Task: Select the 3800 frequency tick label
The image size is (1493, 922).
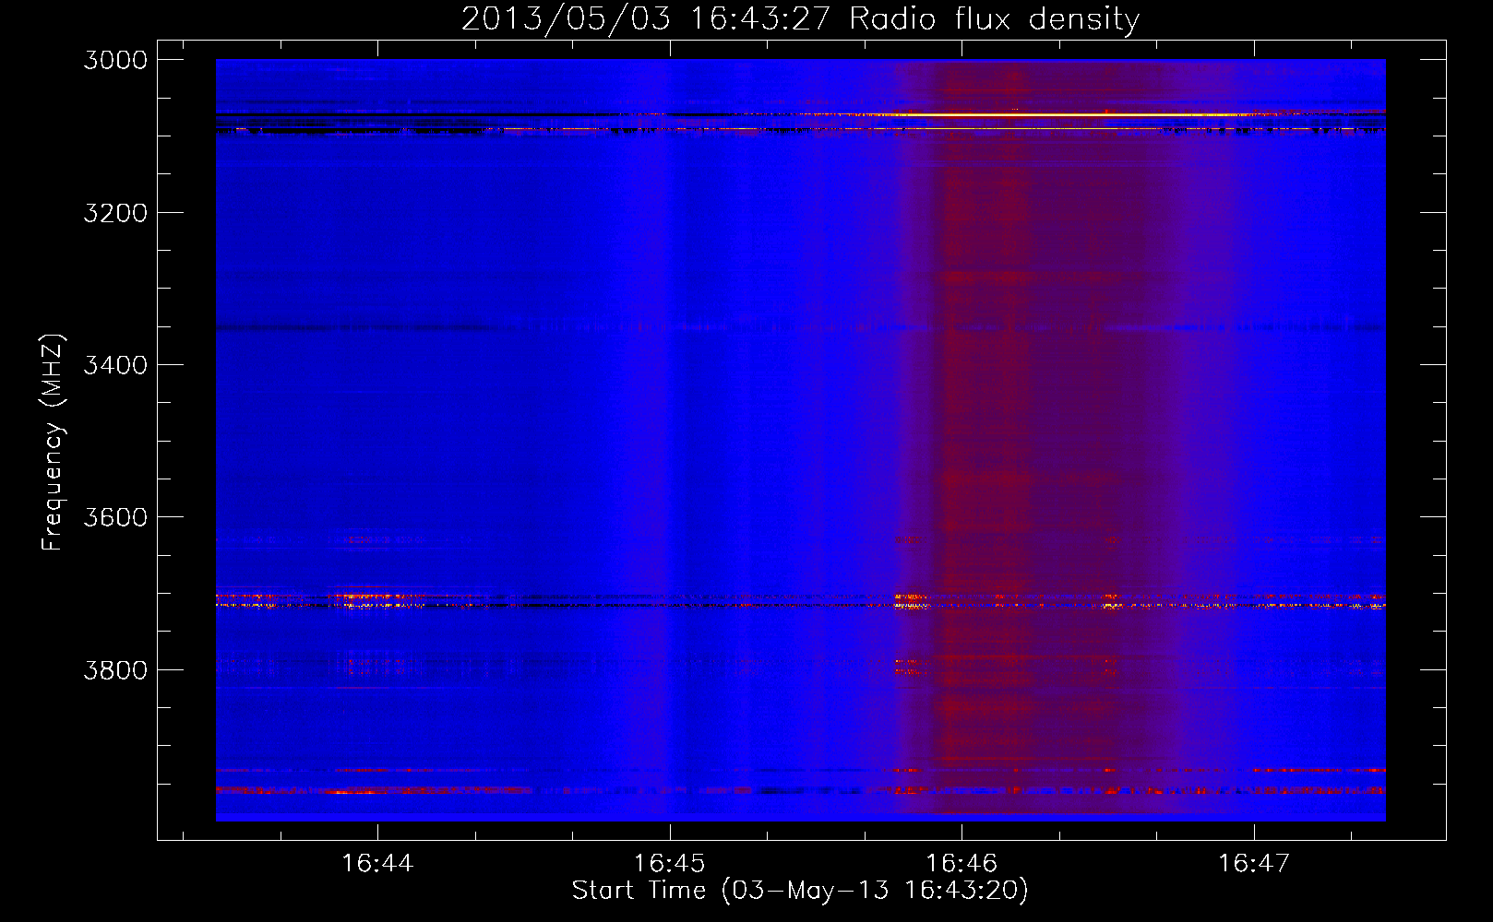Action: 115,669
